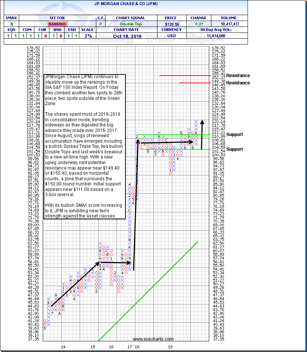Click the year 14 label on x-axis
Viewport: 307px width, 352px height.
(63, 347)
